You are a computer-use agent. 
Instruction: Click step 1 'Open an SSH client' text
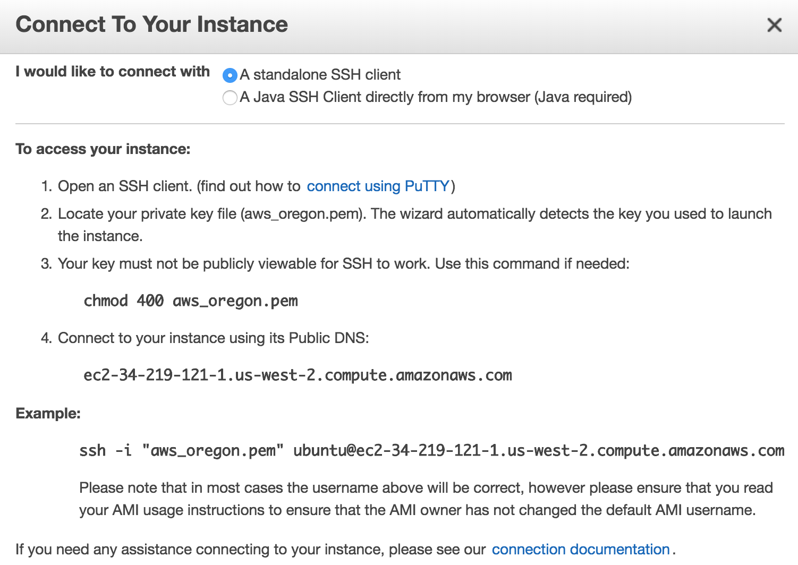125,186
